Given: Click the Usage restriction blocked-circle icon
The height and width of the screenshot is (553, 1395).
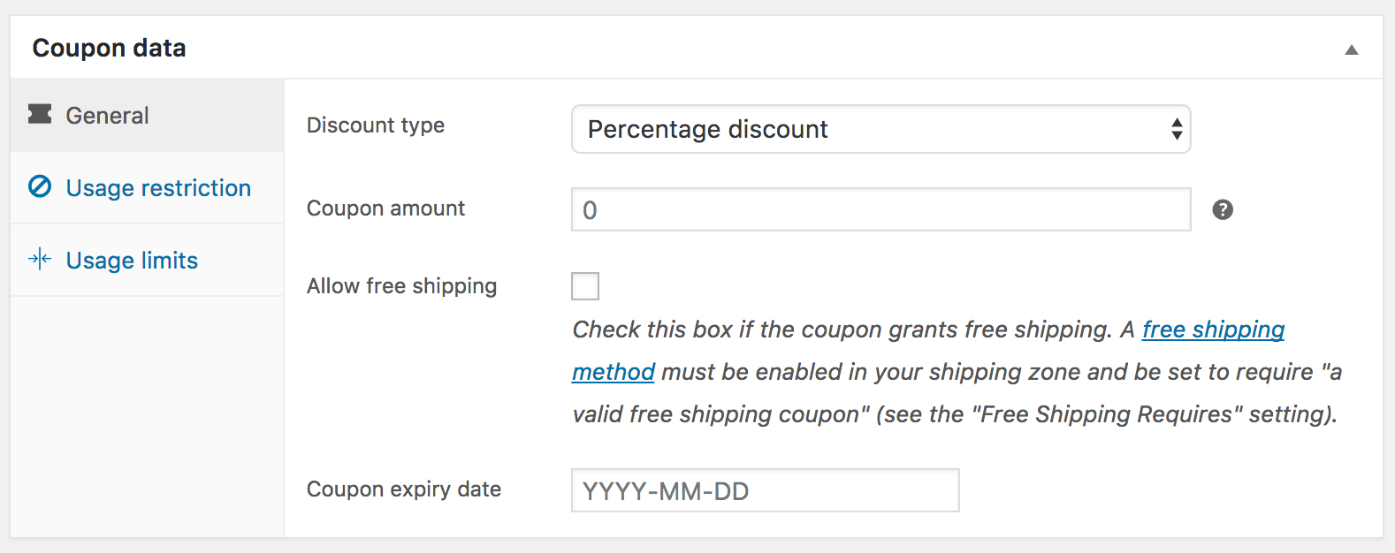Looking at the screenshot, I should pyautogui.click(x=40, y=187).
